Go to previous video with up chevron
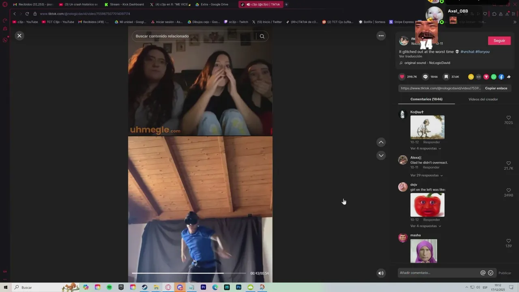Screen dimensions: 519x292 pos(381,142)
